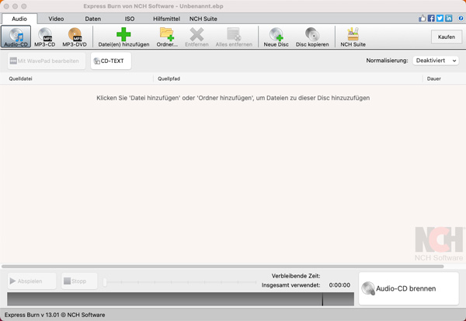Screen dimensions: 466x321
Task: Share via the LinkedIn icon
Action: coord(448,19)
